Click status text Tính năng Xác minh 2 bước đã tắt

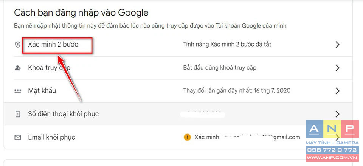click(x=227, y=44)
